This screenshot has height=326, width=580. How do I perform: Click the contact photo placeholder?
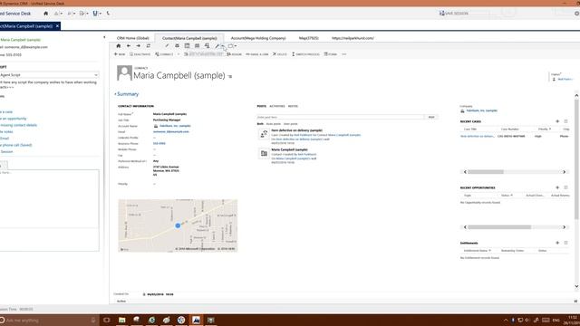(x=124, y=72)
